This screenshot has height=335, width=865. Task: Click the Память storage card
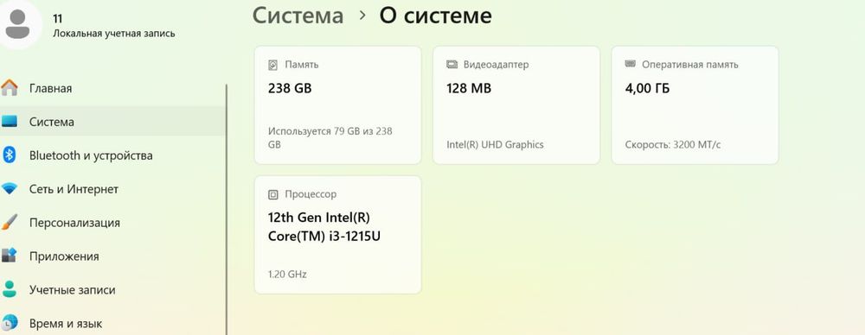click(x=337, y=104)
